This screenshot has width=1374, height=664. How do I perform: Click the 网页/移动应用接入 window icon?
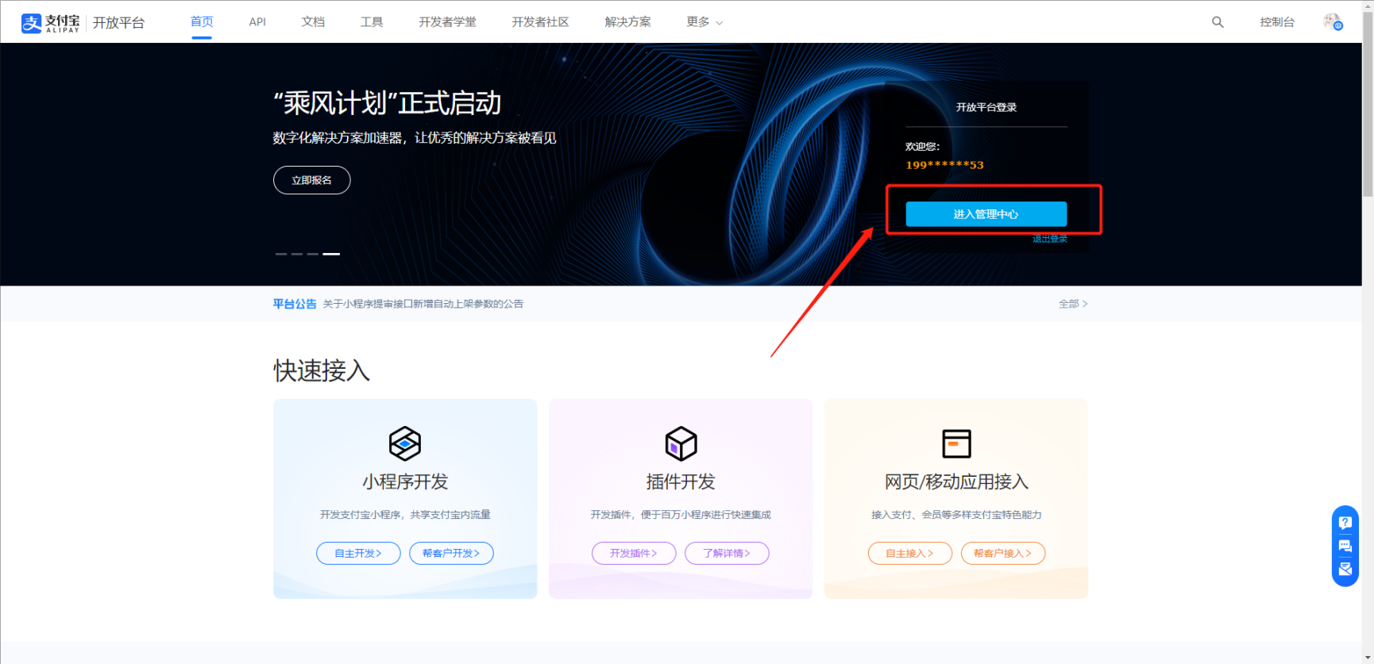956,443
